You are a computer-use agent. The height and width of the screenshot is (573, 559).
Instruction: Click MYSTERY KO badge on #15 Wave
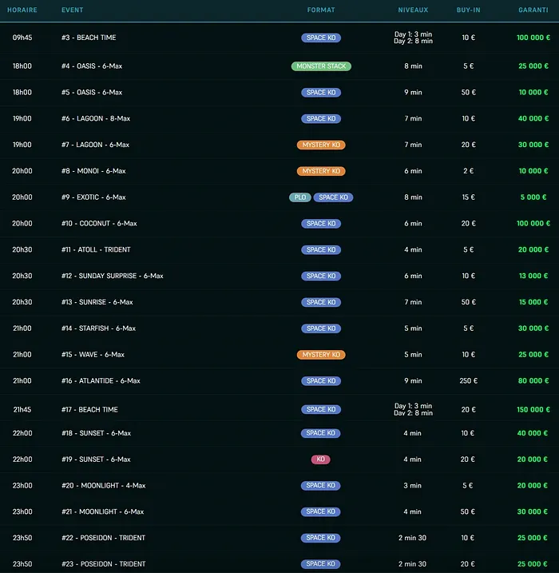(321, 355)
